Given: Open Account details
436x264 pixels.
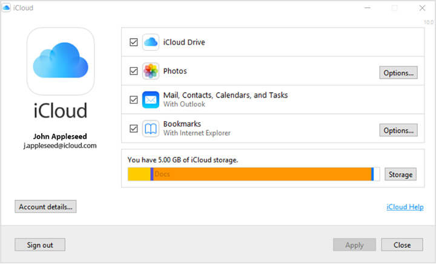Looking at the screenshot, I should pos(45,206).
